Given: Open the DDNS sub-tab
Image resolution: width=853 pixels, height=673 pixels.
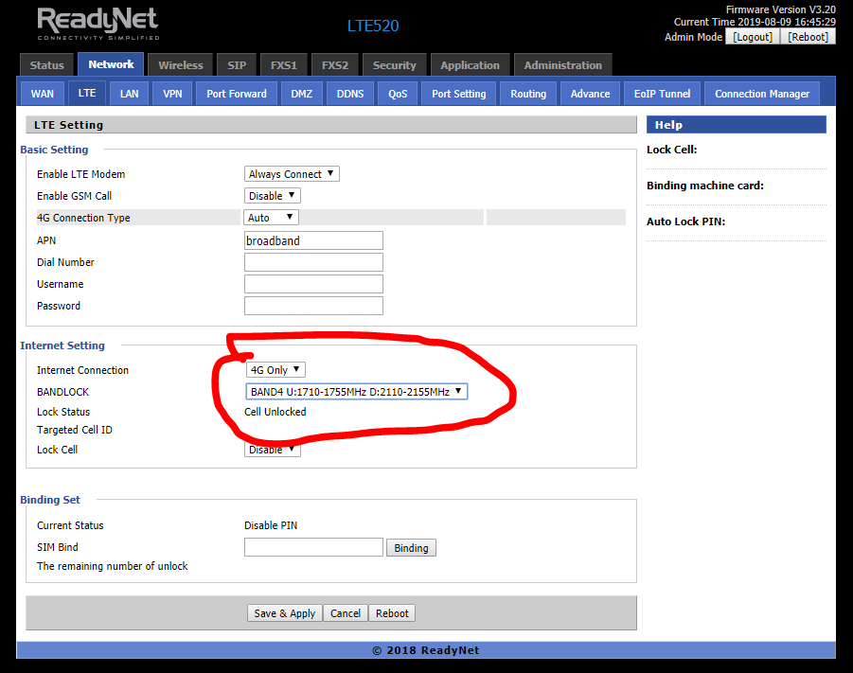Looking at the screenshot, I should click(x=349, y=94).
